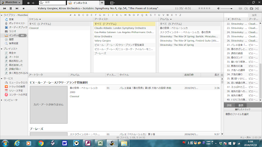Select artist Valery Gergiev
This screenshot has width=262, height=147.
[103, 41]
